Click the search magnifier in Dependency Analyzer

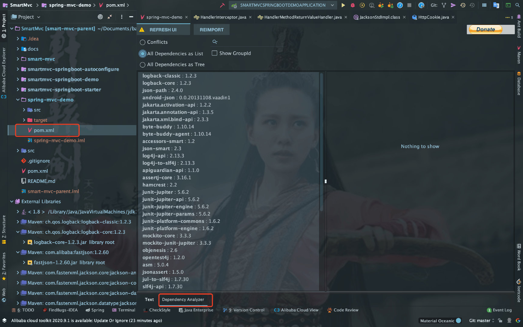[x=215, y=42]
